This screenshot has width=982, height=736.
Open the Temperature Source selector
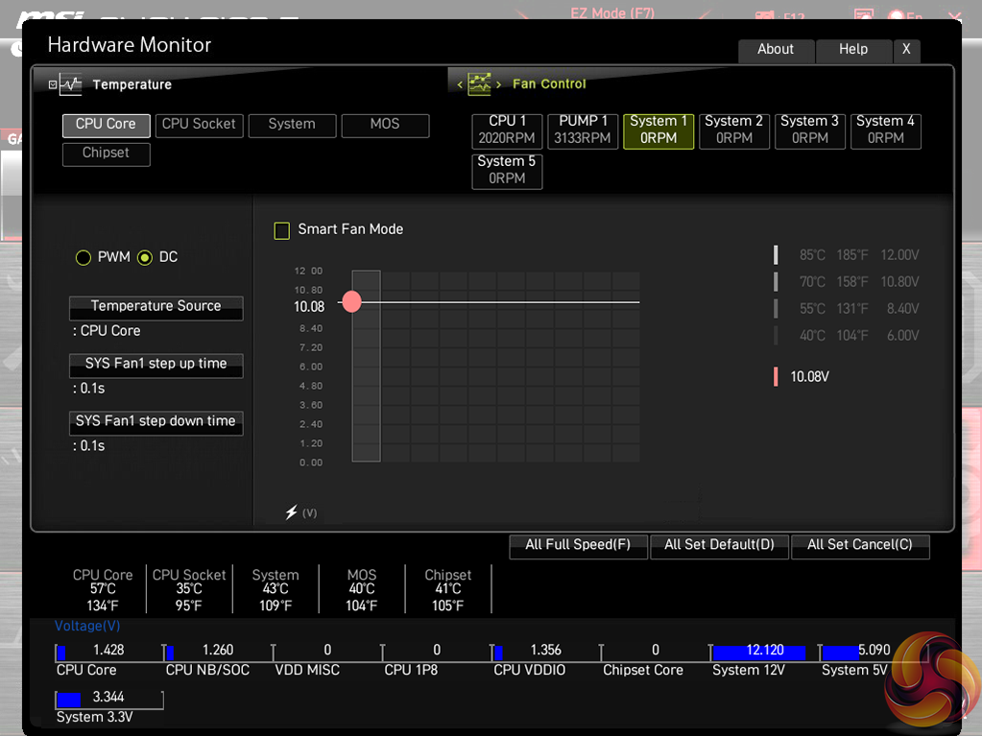[156, 307]
